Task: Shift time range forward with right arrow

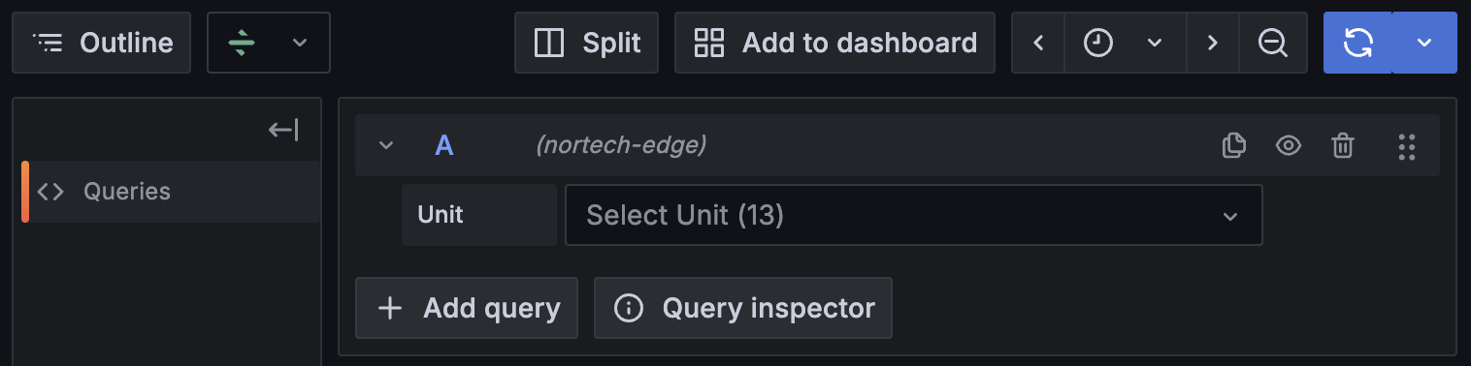Action: pos(1212,43)
